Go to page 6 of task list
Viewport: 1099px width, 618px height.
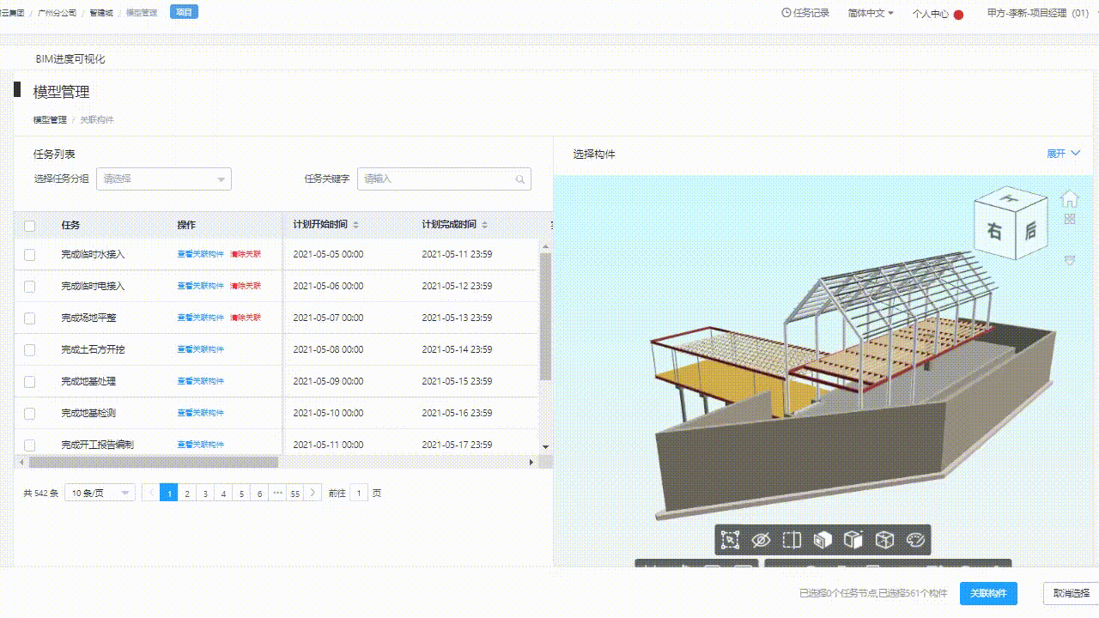click(x=259, y=493)
